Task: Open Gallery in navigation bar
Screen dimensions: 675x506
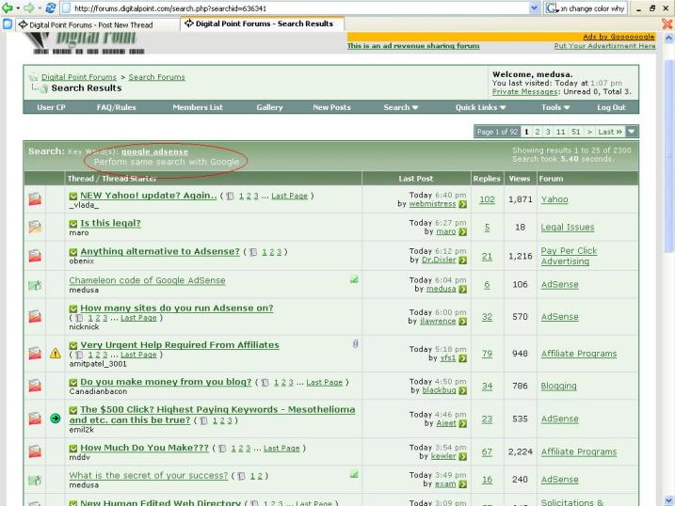Action: click(x=269, y=107)
